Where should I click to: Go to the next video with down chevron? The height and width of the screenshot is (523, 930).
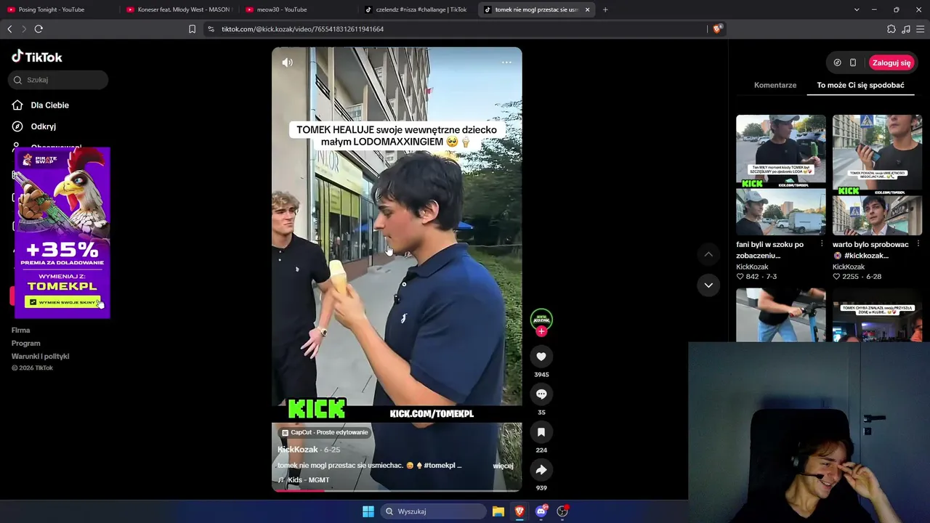(708, 285)
